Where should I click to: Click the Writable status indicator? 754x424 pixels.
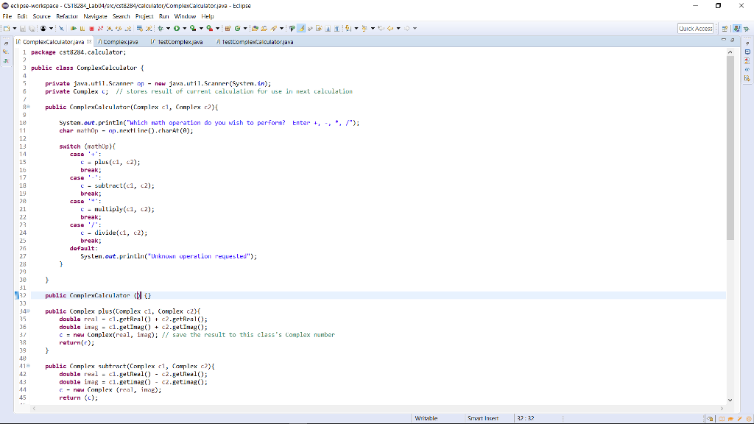pyautogui.click(x=426, y=418)
